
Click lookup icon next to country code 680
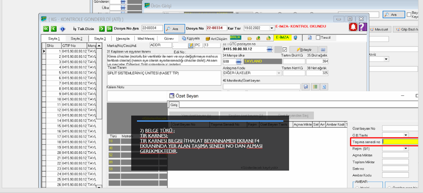pos(239,61)
